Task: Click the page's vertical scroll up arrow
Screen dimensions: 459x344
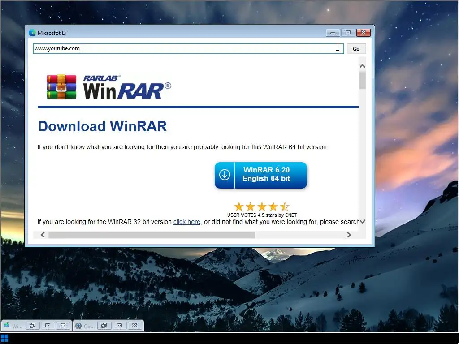Action: [362, 66]
